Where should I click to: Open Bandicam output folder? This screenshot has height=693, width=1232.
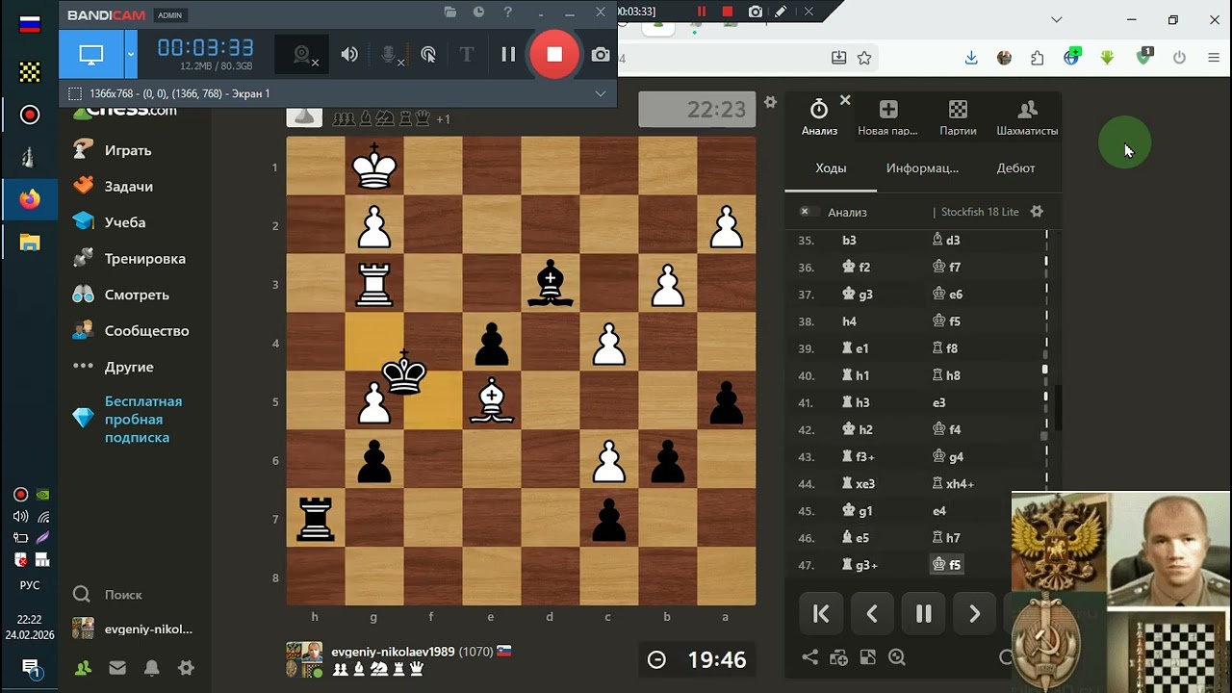click(x=449, y=13)
